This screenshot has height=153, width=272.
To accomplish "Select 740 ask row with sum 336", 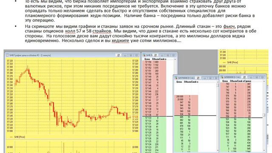I will 236,93.
